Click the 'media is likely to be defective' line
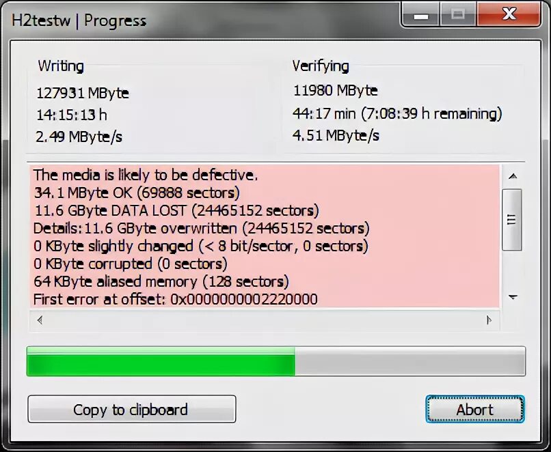Viewport: 551px width, 452px height. (146, 175)
